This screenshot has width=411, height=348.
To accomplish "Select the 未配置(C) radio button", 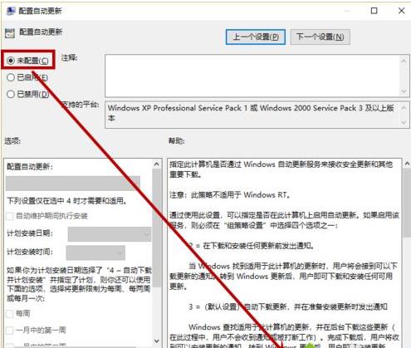I will coord(11,61).
